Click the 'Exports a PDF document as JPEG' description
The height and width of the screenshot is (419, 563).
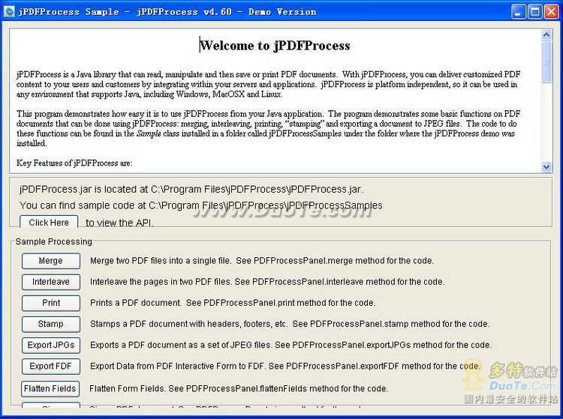pyautogui.click(x=291, y=345)
